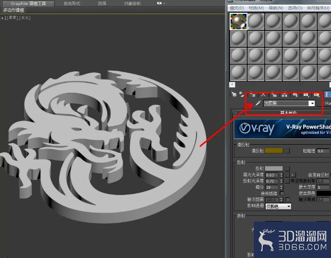
Task: Open the 影响通道 仅颜色 dropdown
Action: point(278,207)
